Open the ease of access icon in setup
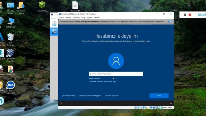Image resolution: width=206 pixels, height=116 pixels. point(61,103)
